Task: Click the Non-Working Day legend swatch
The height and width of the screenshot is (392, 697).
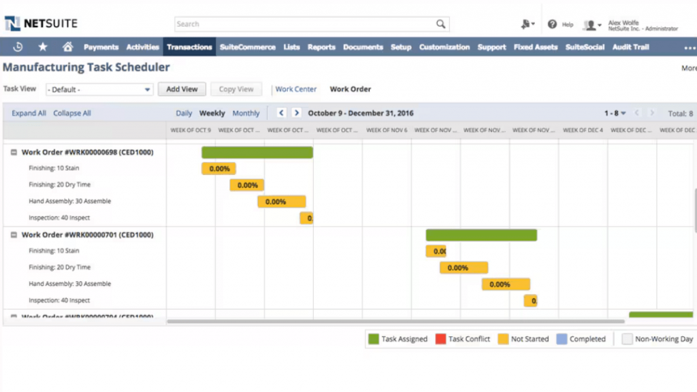Action: [x=627, y=339]
